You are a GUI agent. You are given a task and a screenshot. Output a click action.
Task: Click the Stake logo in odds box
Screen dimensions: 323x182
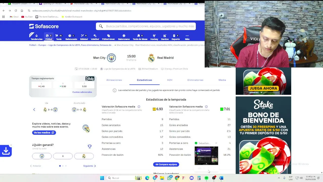click(90, 79)
